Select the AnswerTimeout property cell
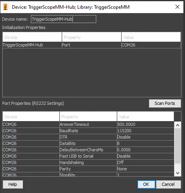Screen dimensions: 185x193 tap(88, 124)
